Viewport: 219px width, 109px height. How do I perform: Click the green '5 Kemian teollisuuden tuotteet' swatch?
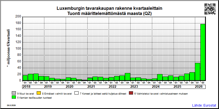14,97
